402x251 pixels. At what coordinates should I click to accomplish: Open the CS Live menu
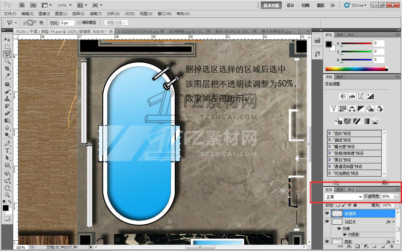click(x=355, y=5)
